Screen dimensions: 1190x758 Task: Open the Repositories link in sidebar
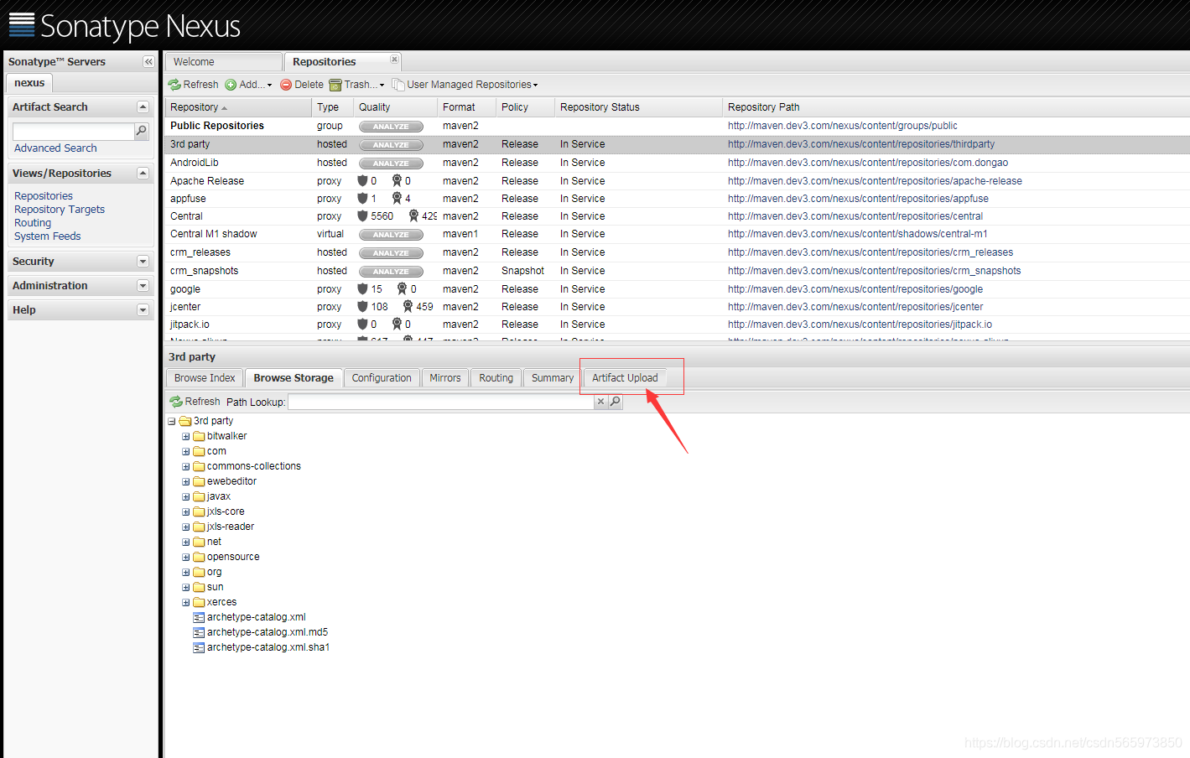point(44,196)
